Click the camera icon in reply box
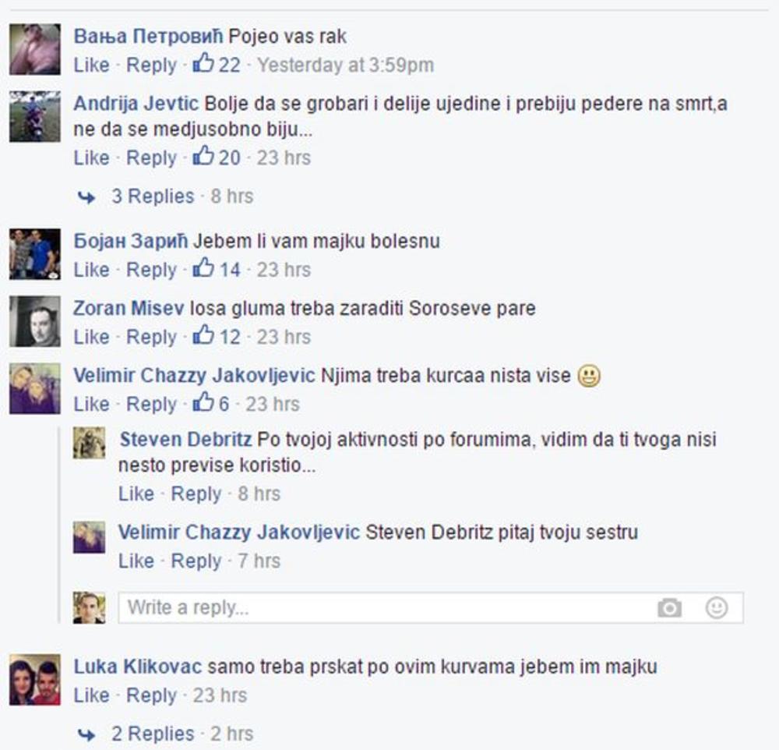This screenshot has width=779, height=750. pyautogui.click(x=669, y=608)
